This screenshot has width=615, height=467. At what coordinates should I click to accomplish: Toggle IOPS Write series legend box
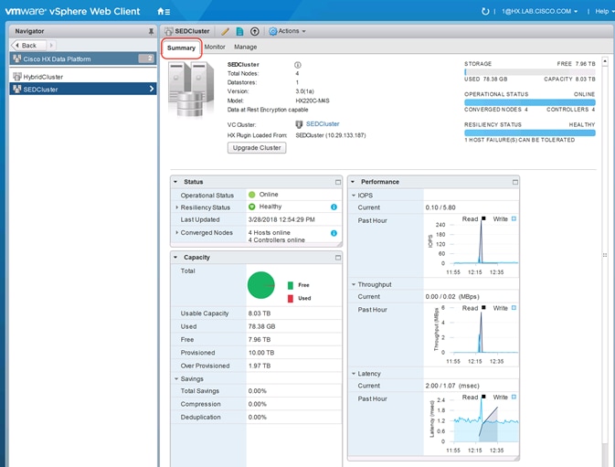(514, 218)
